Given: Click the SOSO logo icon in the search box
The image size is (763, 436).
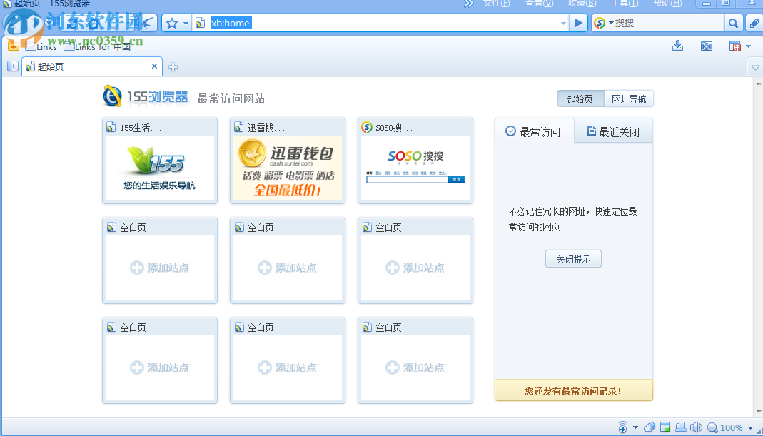Looking at the screenshot, I should 600,23.
